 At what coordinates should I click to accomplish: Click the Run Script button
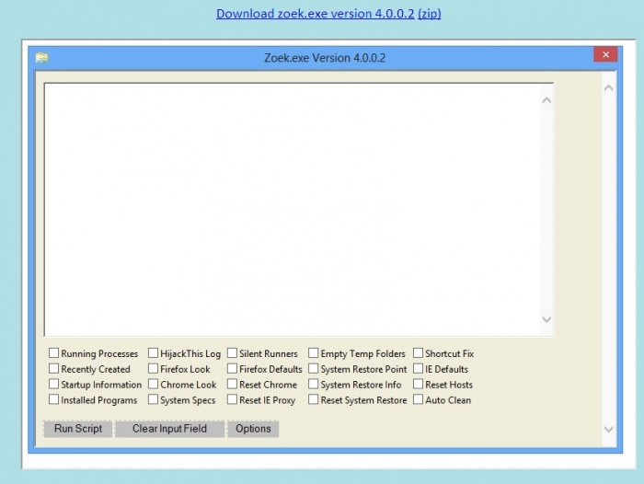coord(78,429)
